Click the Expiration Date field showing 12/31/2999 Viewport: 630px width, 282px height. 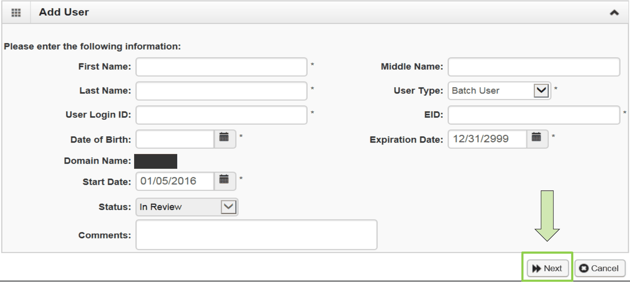[487, 139]
